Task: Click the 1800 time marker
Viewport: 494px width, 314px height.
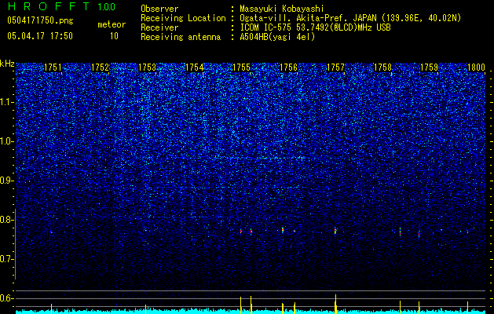Action: click(x=477, y=68)
